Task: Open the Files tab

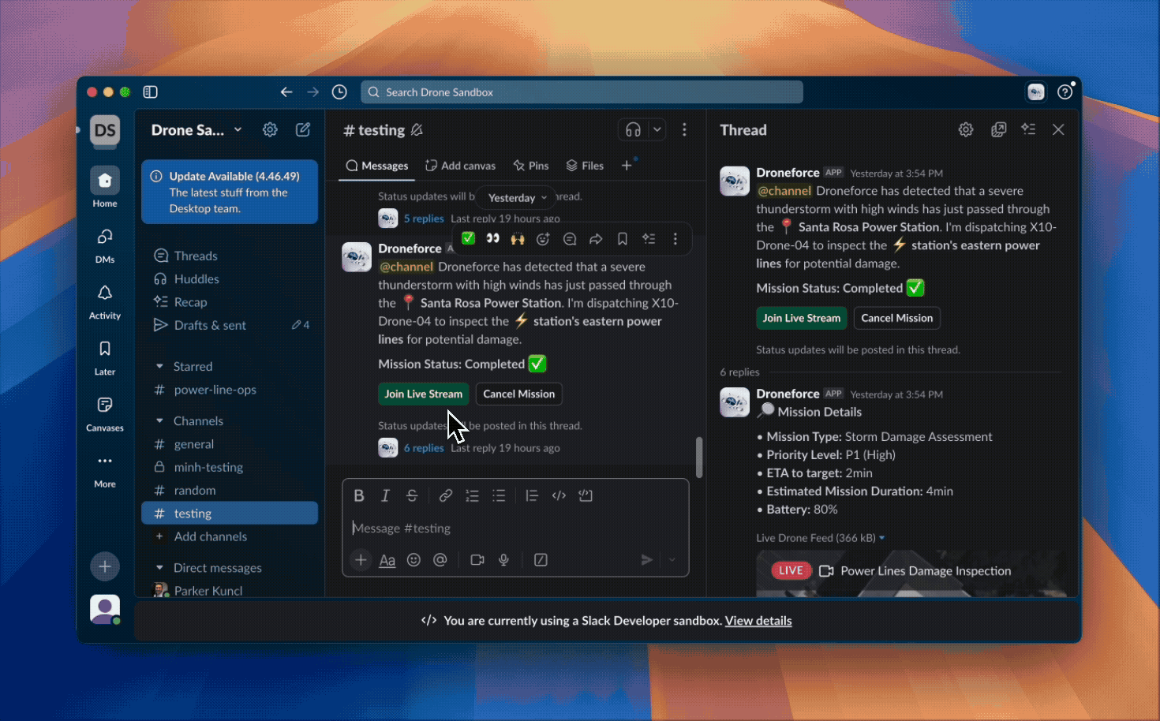Action: (x=585, y=166)
